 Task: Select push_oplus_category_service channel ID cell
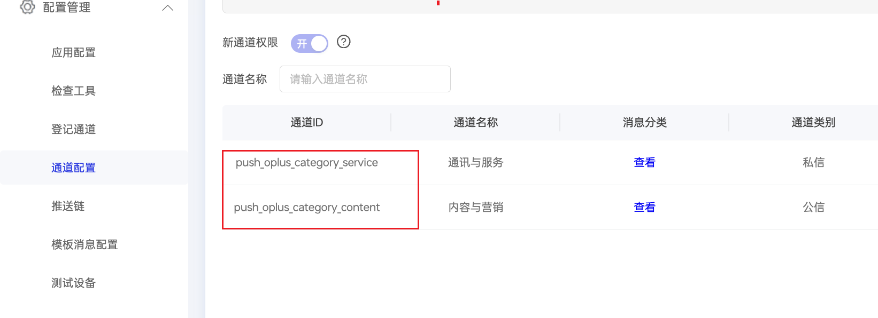(307, 162)
